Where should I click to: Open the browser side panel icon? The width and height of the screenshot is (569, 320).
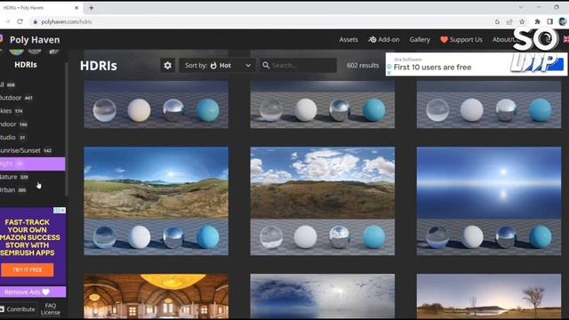point(549,21)
